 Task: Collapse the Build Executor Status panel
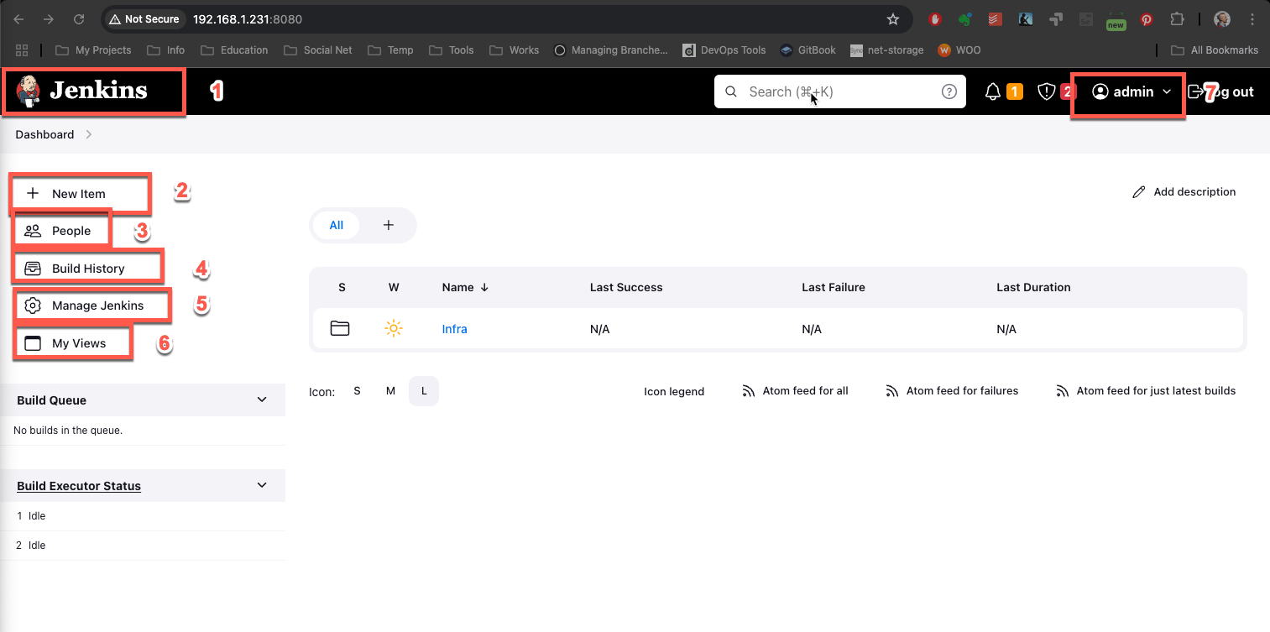coord(262,485)
